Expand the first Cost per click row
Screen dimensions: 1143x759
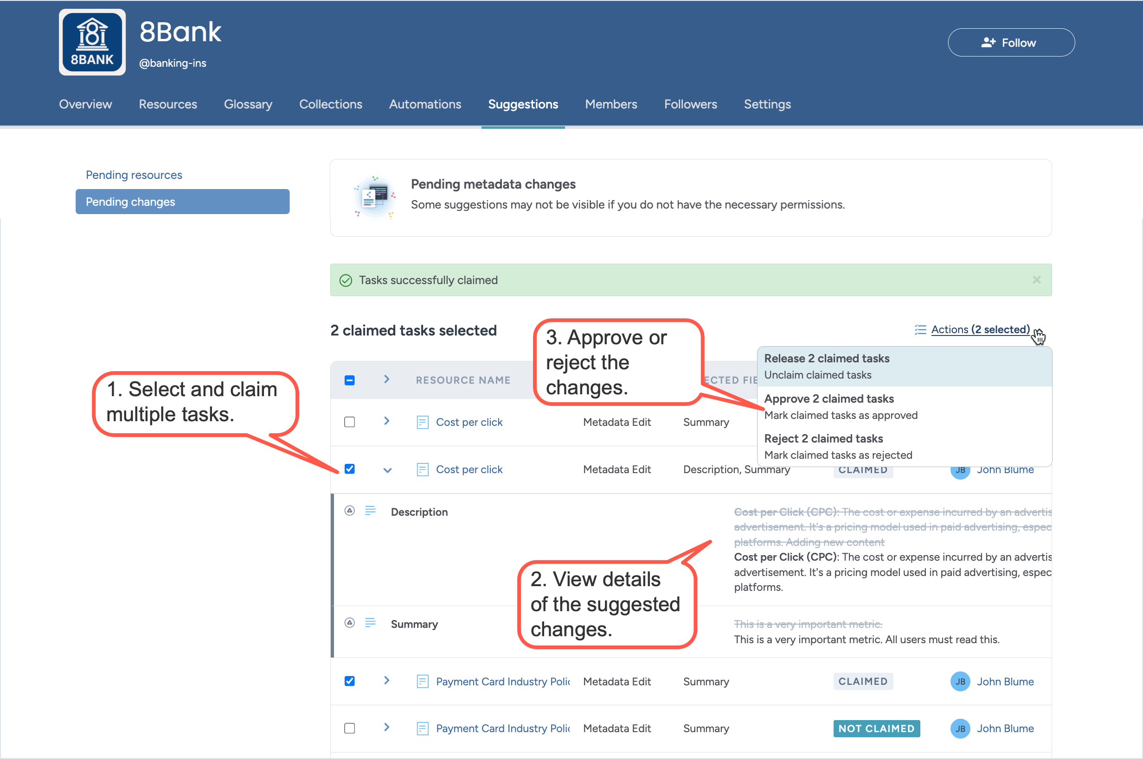click(x=387, y=421)
